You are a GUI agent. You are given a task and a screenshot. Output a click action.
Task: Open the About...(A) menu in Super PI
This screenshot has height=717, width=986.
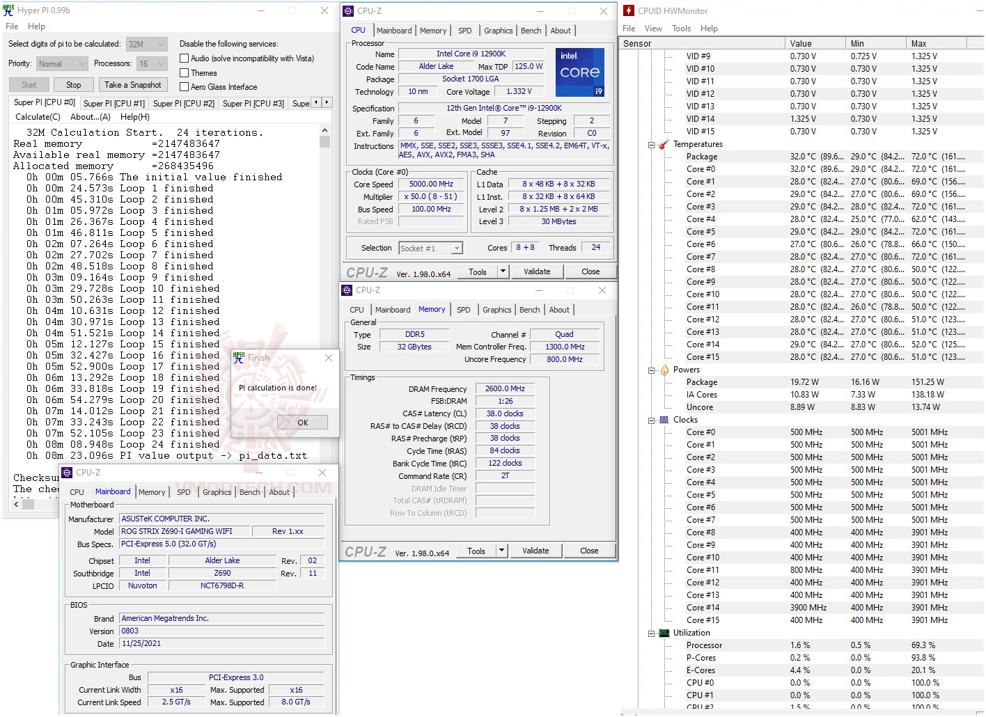click(x=91, y=117)
